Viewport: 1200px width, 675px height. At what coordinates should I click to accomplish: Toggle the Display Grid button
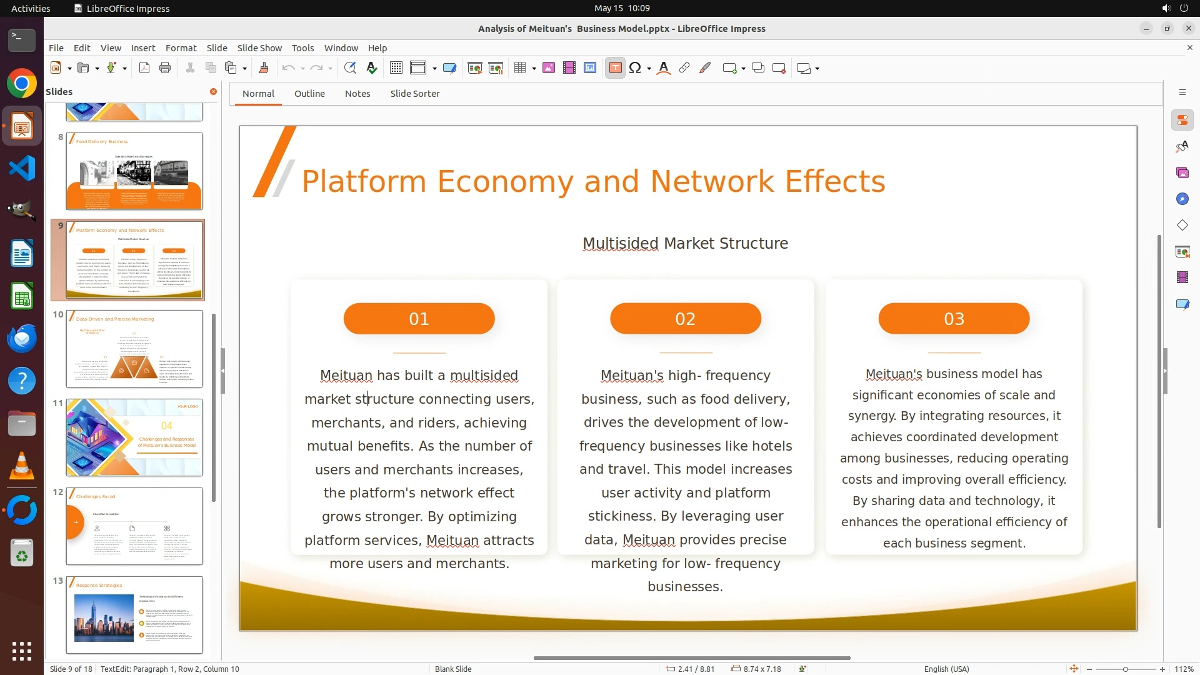point(396,68)
